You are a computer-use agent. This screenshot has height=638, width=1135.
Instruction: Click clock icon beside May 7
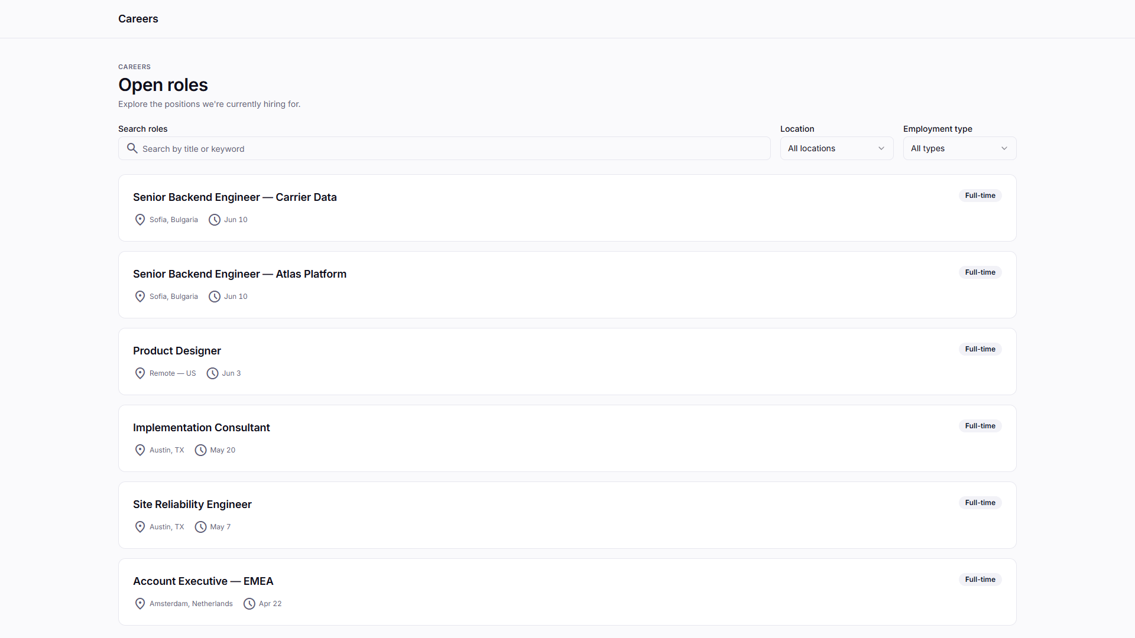pyautogui.click(x=201, y=527)
